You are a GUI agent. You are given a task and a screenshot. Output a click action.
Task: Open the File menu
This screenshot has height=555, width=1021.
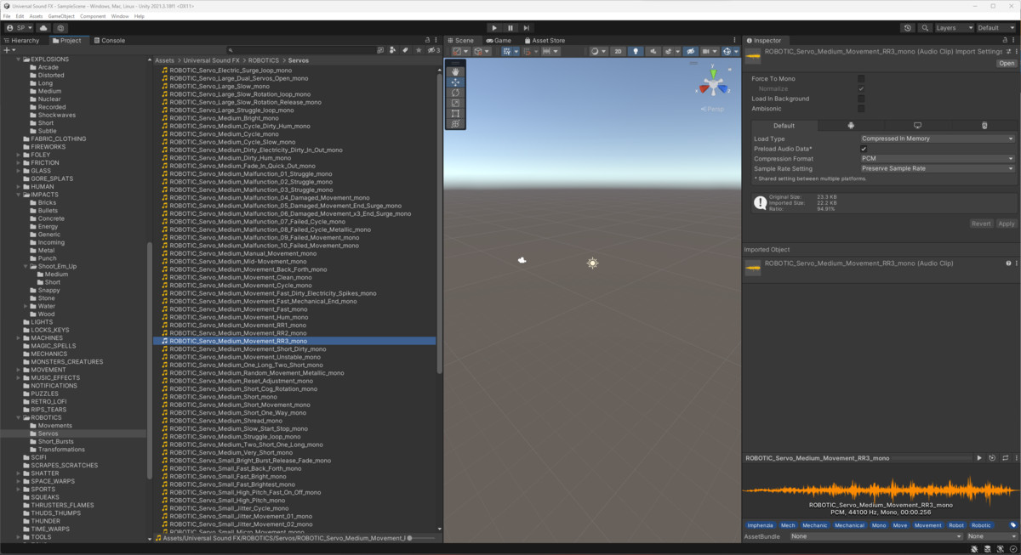point(7,16)
